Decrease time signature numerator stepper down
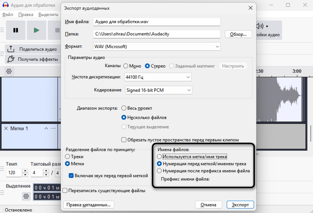The width and height of the screenshot is (313, 213). (46, 175)
